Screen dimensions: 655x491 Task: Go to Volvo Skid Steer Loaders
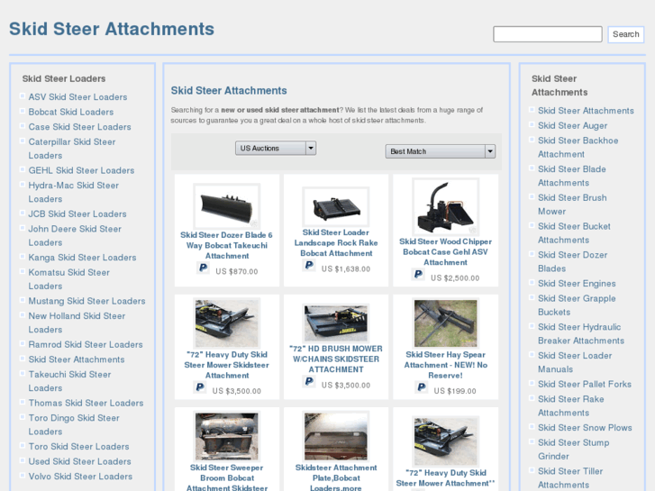click(80, 477)
